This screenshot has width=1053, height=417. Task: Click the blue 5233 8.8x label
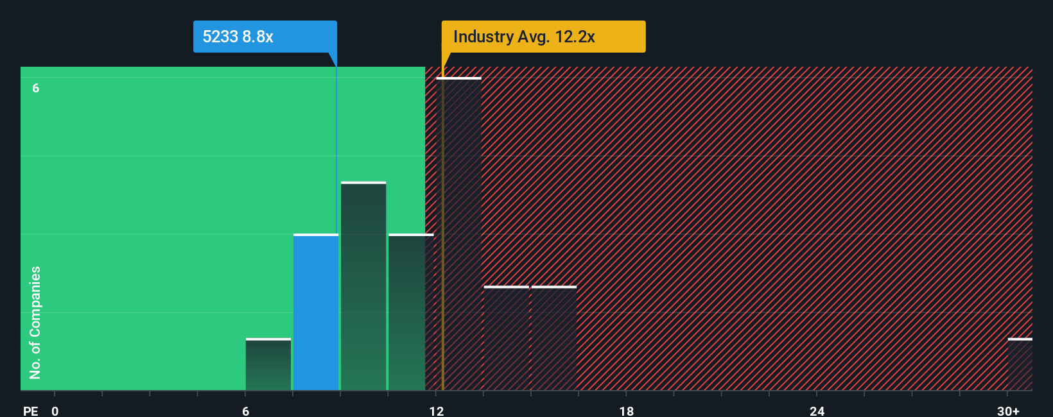pos(265,37)
